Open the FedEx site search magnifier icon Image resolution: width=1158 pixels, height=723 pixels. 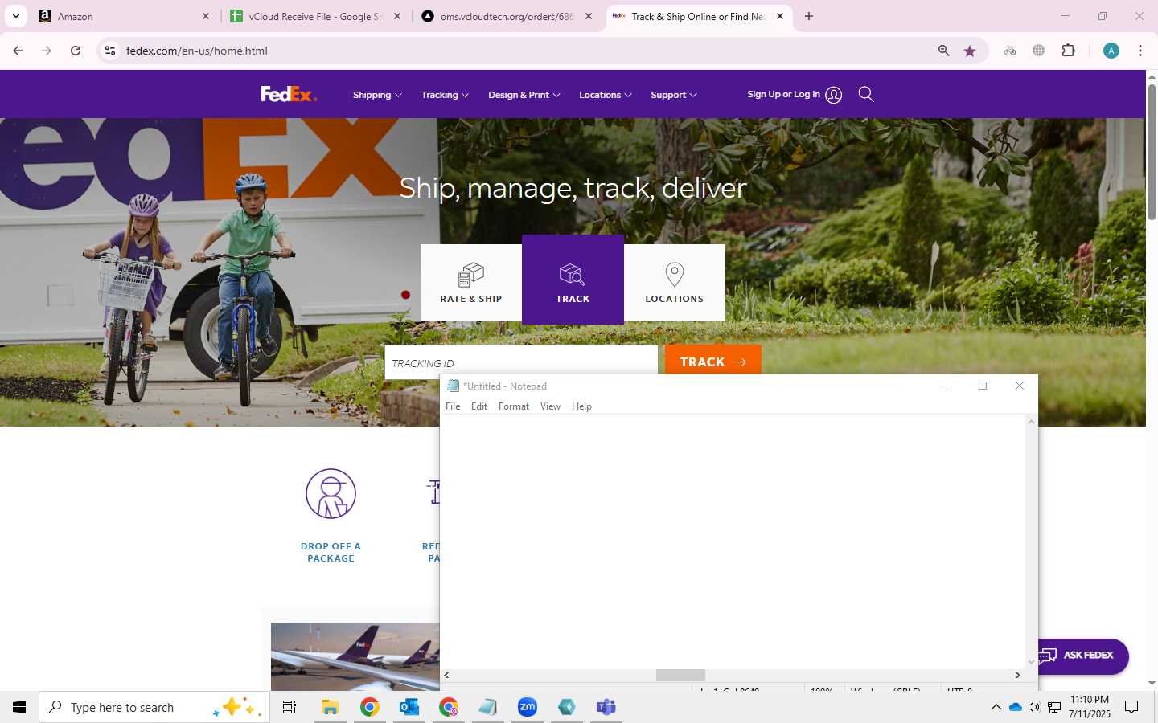[866, 94]
